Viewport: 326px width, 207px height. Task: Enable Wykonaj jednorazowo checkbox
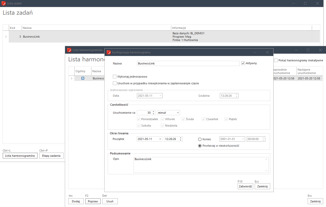coord(115,77)
